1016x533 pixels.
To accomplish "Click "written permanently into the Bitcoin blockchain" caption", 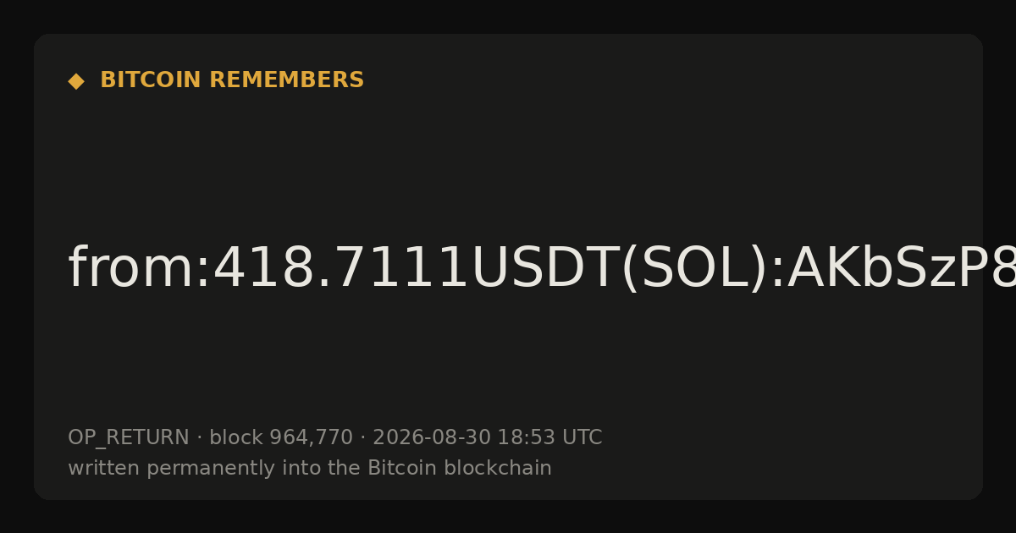I will pos(310,469).
